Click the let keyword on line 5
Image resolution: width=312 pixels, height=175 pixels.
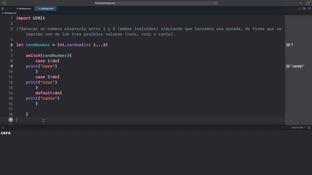(x=19, y=45)
